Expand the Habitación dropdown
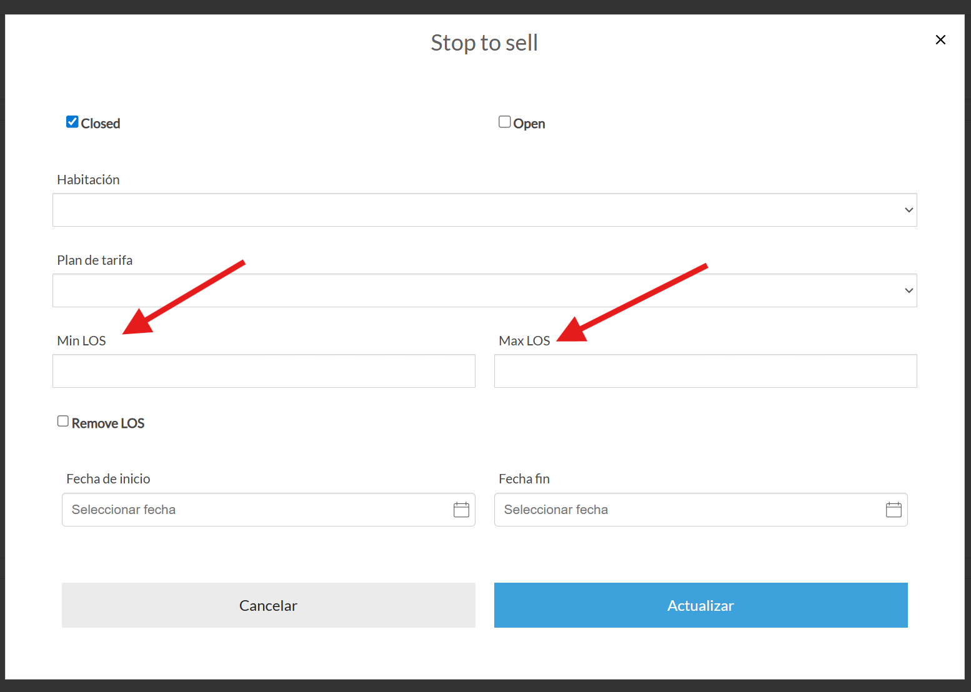This screenshot has width=971, height=692. 484,210
